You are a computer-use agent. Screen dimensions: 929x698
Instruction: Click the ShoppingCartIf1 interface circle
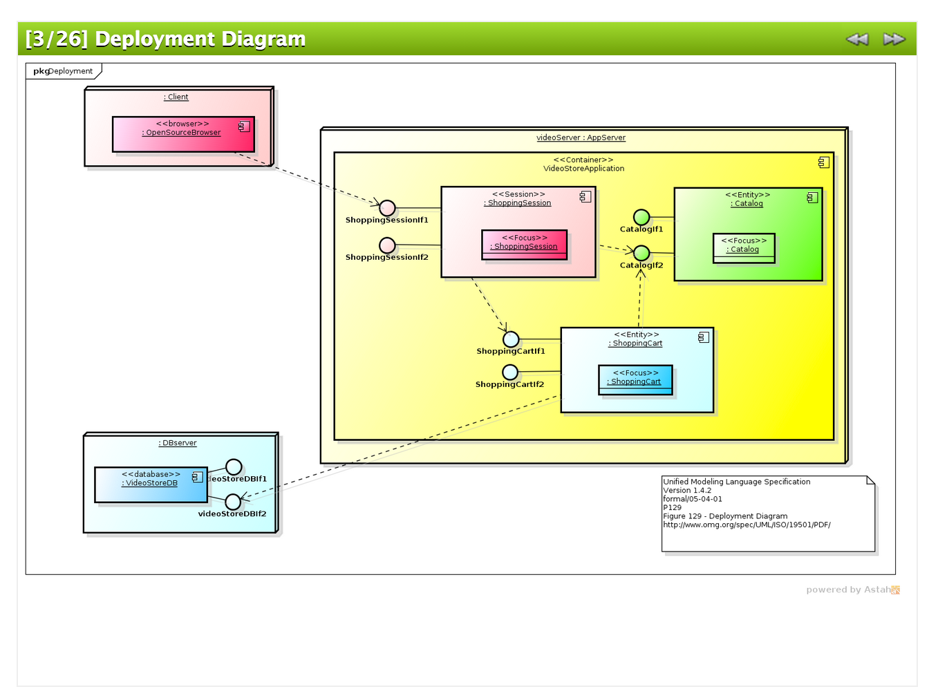click(x=511, y=339)
